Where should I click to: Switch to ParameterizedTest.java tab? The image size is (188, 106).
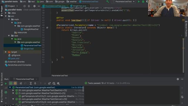click(x=55, y=6)
